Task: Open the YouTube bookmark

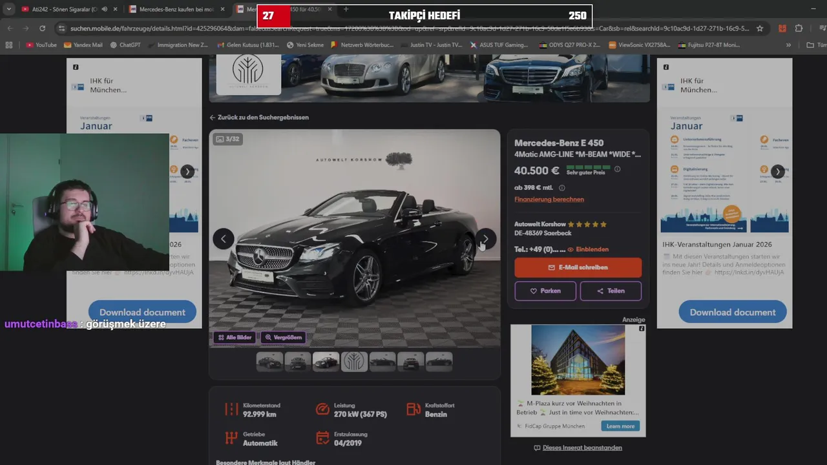Action: coord(41,45)
